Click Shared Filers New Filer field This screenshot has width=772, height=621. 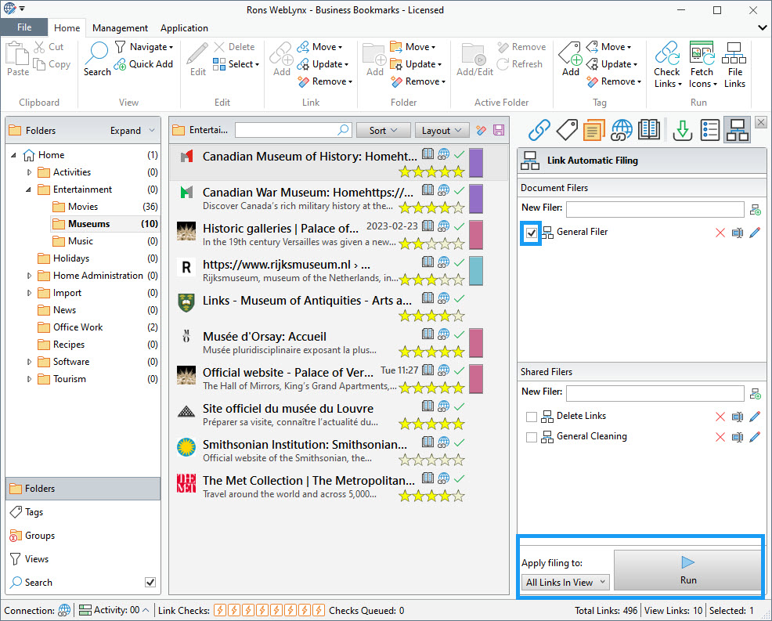(655, 393)
